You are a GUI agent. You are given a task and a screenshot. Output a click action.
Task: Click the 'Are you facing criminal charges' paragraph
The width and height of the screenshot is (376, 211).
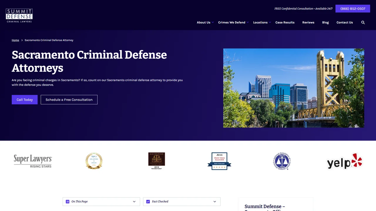click(97, 82)
